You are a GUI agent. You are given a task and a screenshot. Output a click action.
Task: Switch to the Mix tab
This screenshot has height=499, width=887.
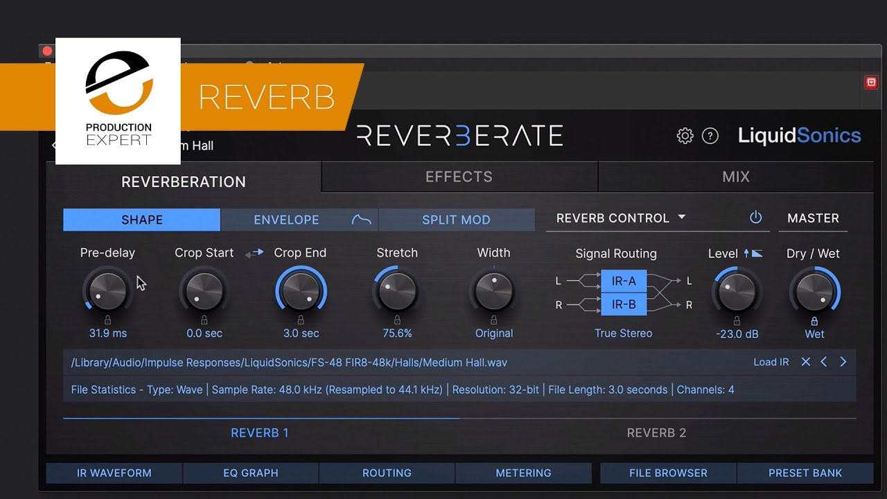[x=736, y=177]
